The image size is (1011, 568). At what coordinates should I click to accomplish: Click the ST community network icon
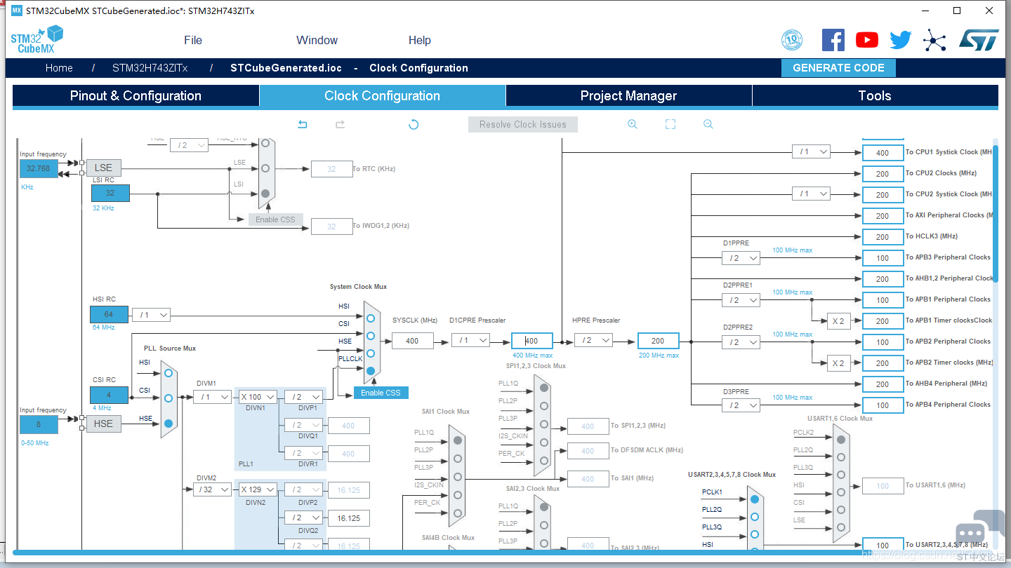[934, 40]
